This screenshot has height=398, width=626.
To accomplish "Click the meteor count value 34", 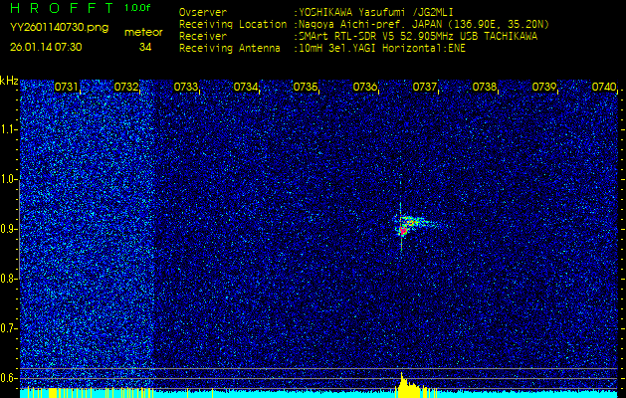I will (145, 46).
